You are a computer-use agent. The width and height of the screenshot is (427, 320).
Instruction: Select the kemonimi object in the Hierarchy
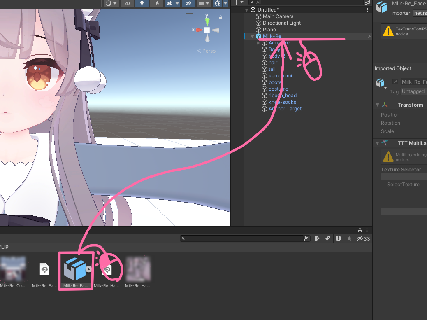pyautogui.click(x=280, y=75)
